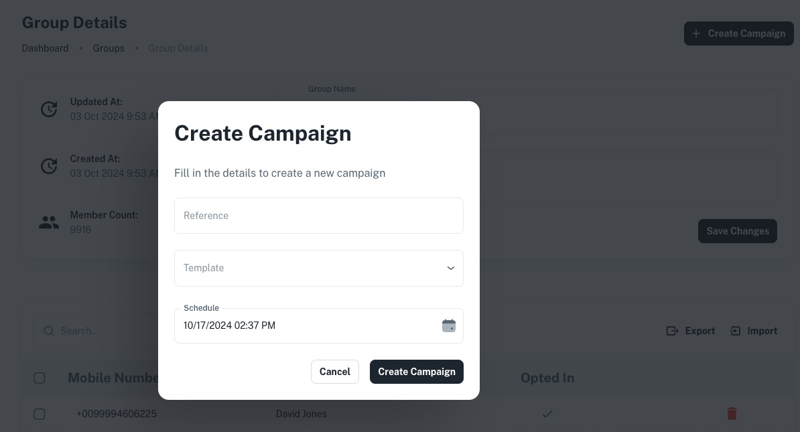This screenshot has height=432, width=800.
Task: Click the Save Changes button
Action: (737, 231)
